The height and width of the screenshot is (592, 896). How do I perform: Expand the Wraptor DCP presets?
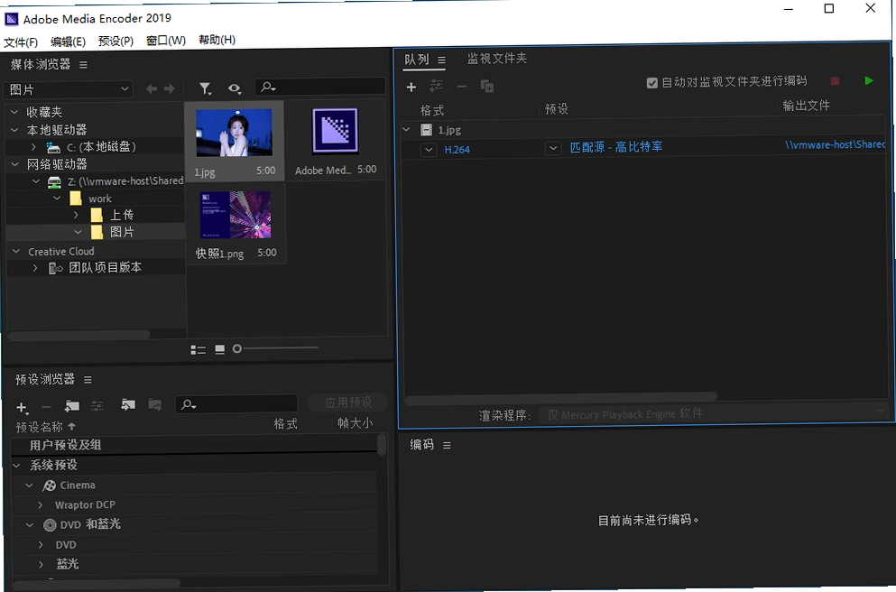[x=40, y=505]
